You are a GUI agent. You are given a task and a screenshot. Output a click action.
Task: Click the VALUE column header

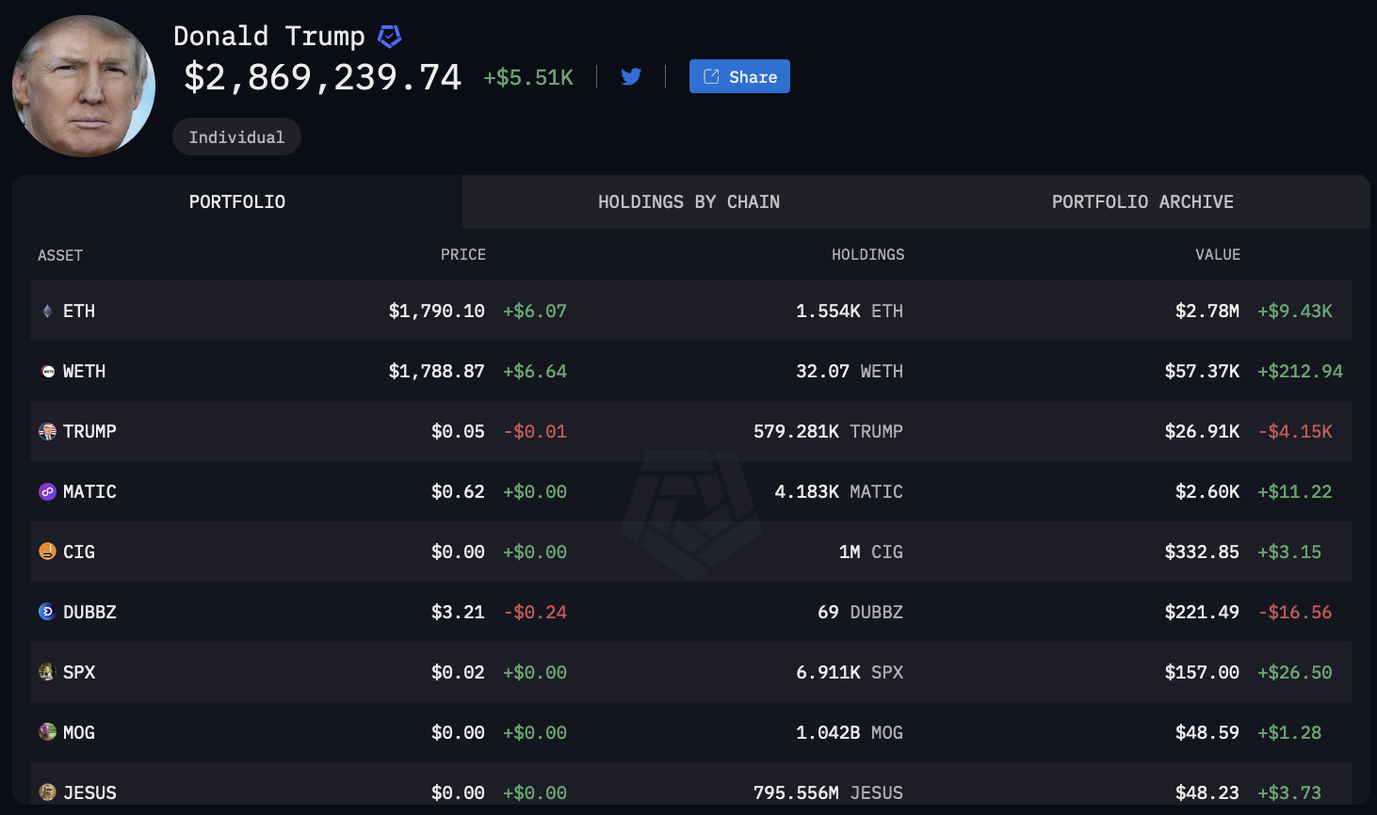pyautogui.click(x=1218, y=255)
